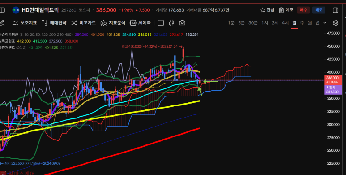Expand timeframe dropdown chevron

325,23
